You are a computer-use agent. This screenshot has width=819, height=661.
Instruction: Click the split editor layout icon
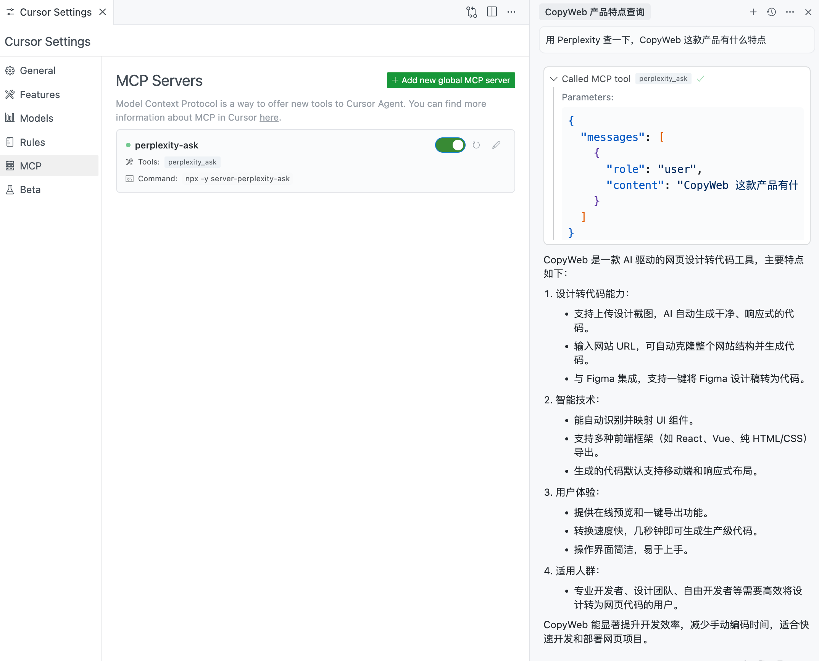492,12
